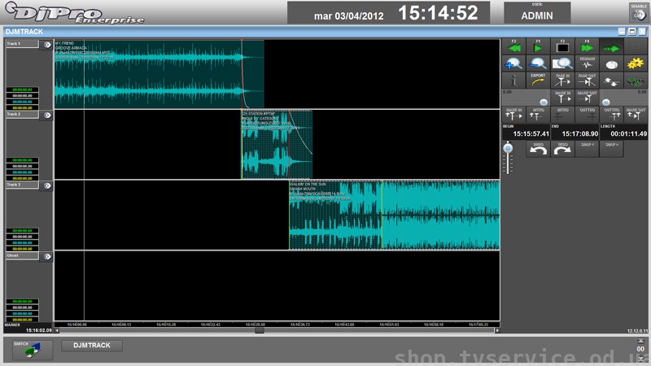Click the horizontal timeline scrollbar thumb
The image size is (651, 366).
point(260,330)
